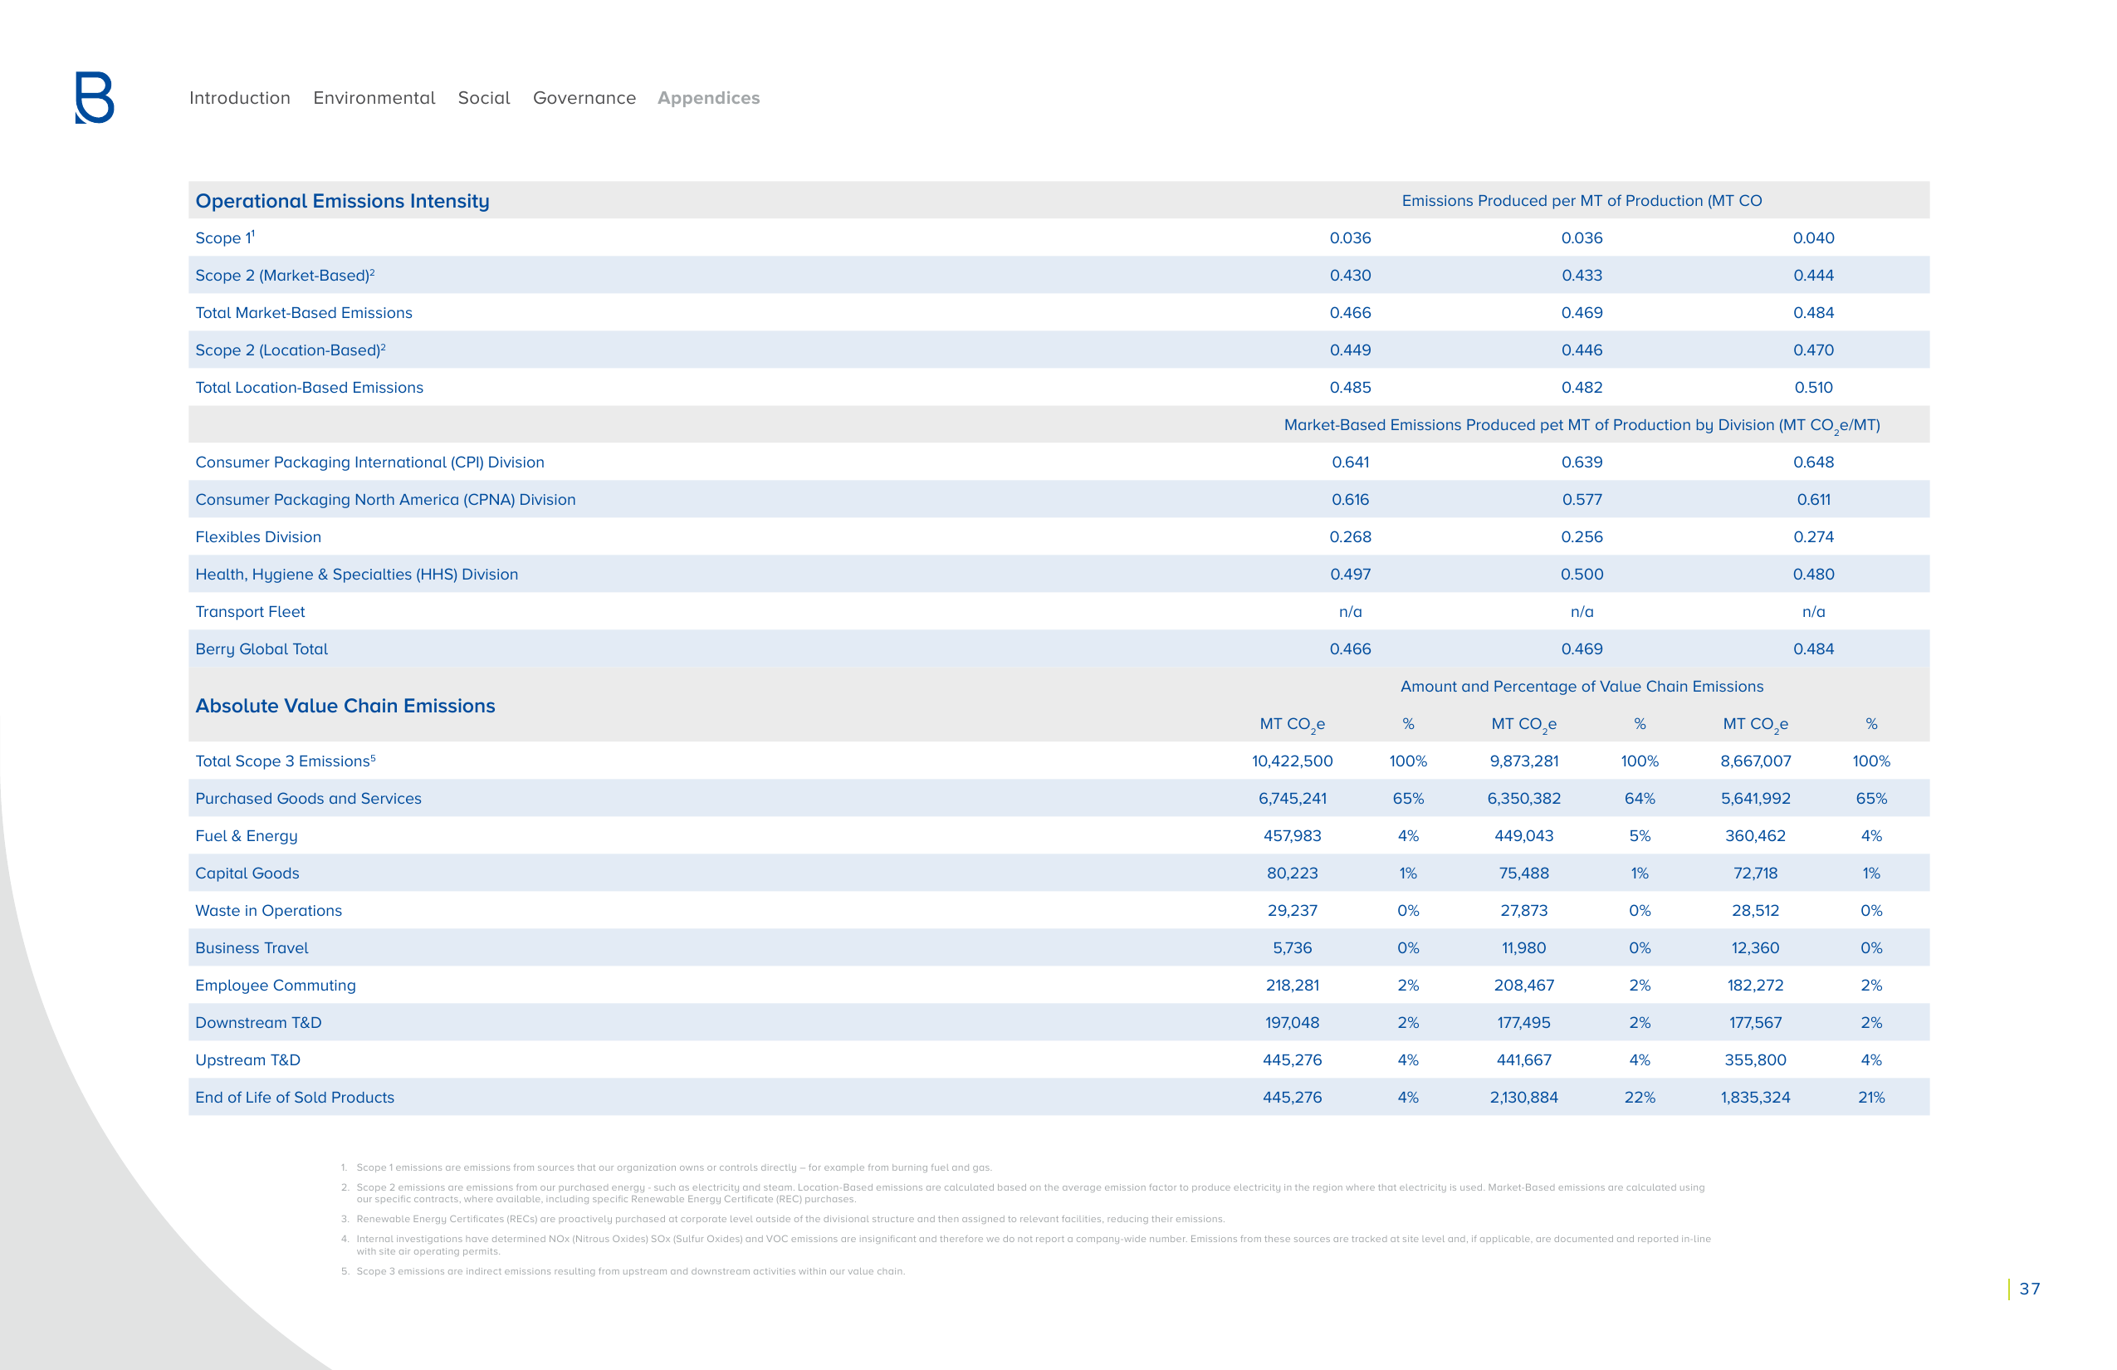Select Total Scope 3 Emissions label

click(286, 761)
